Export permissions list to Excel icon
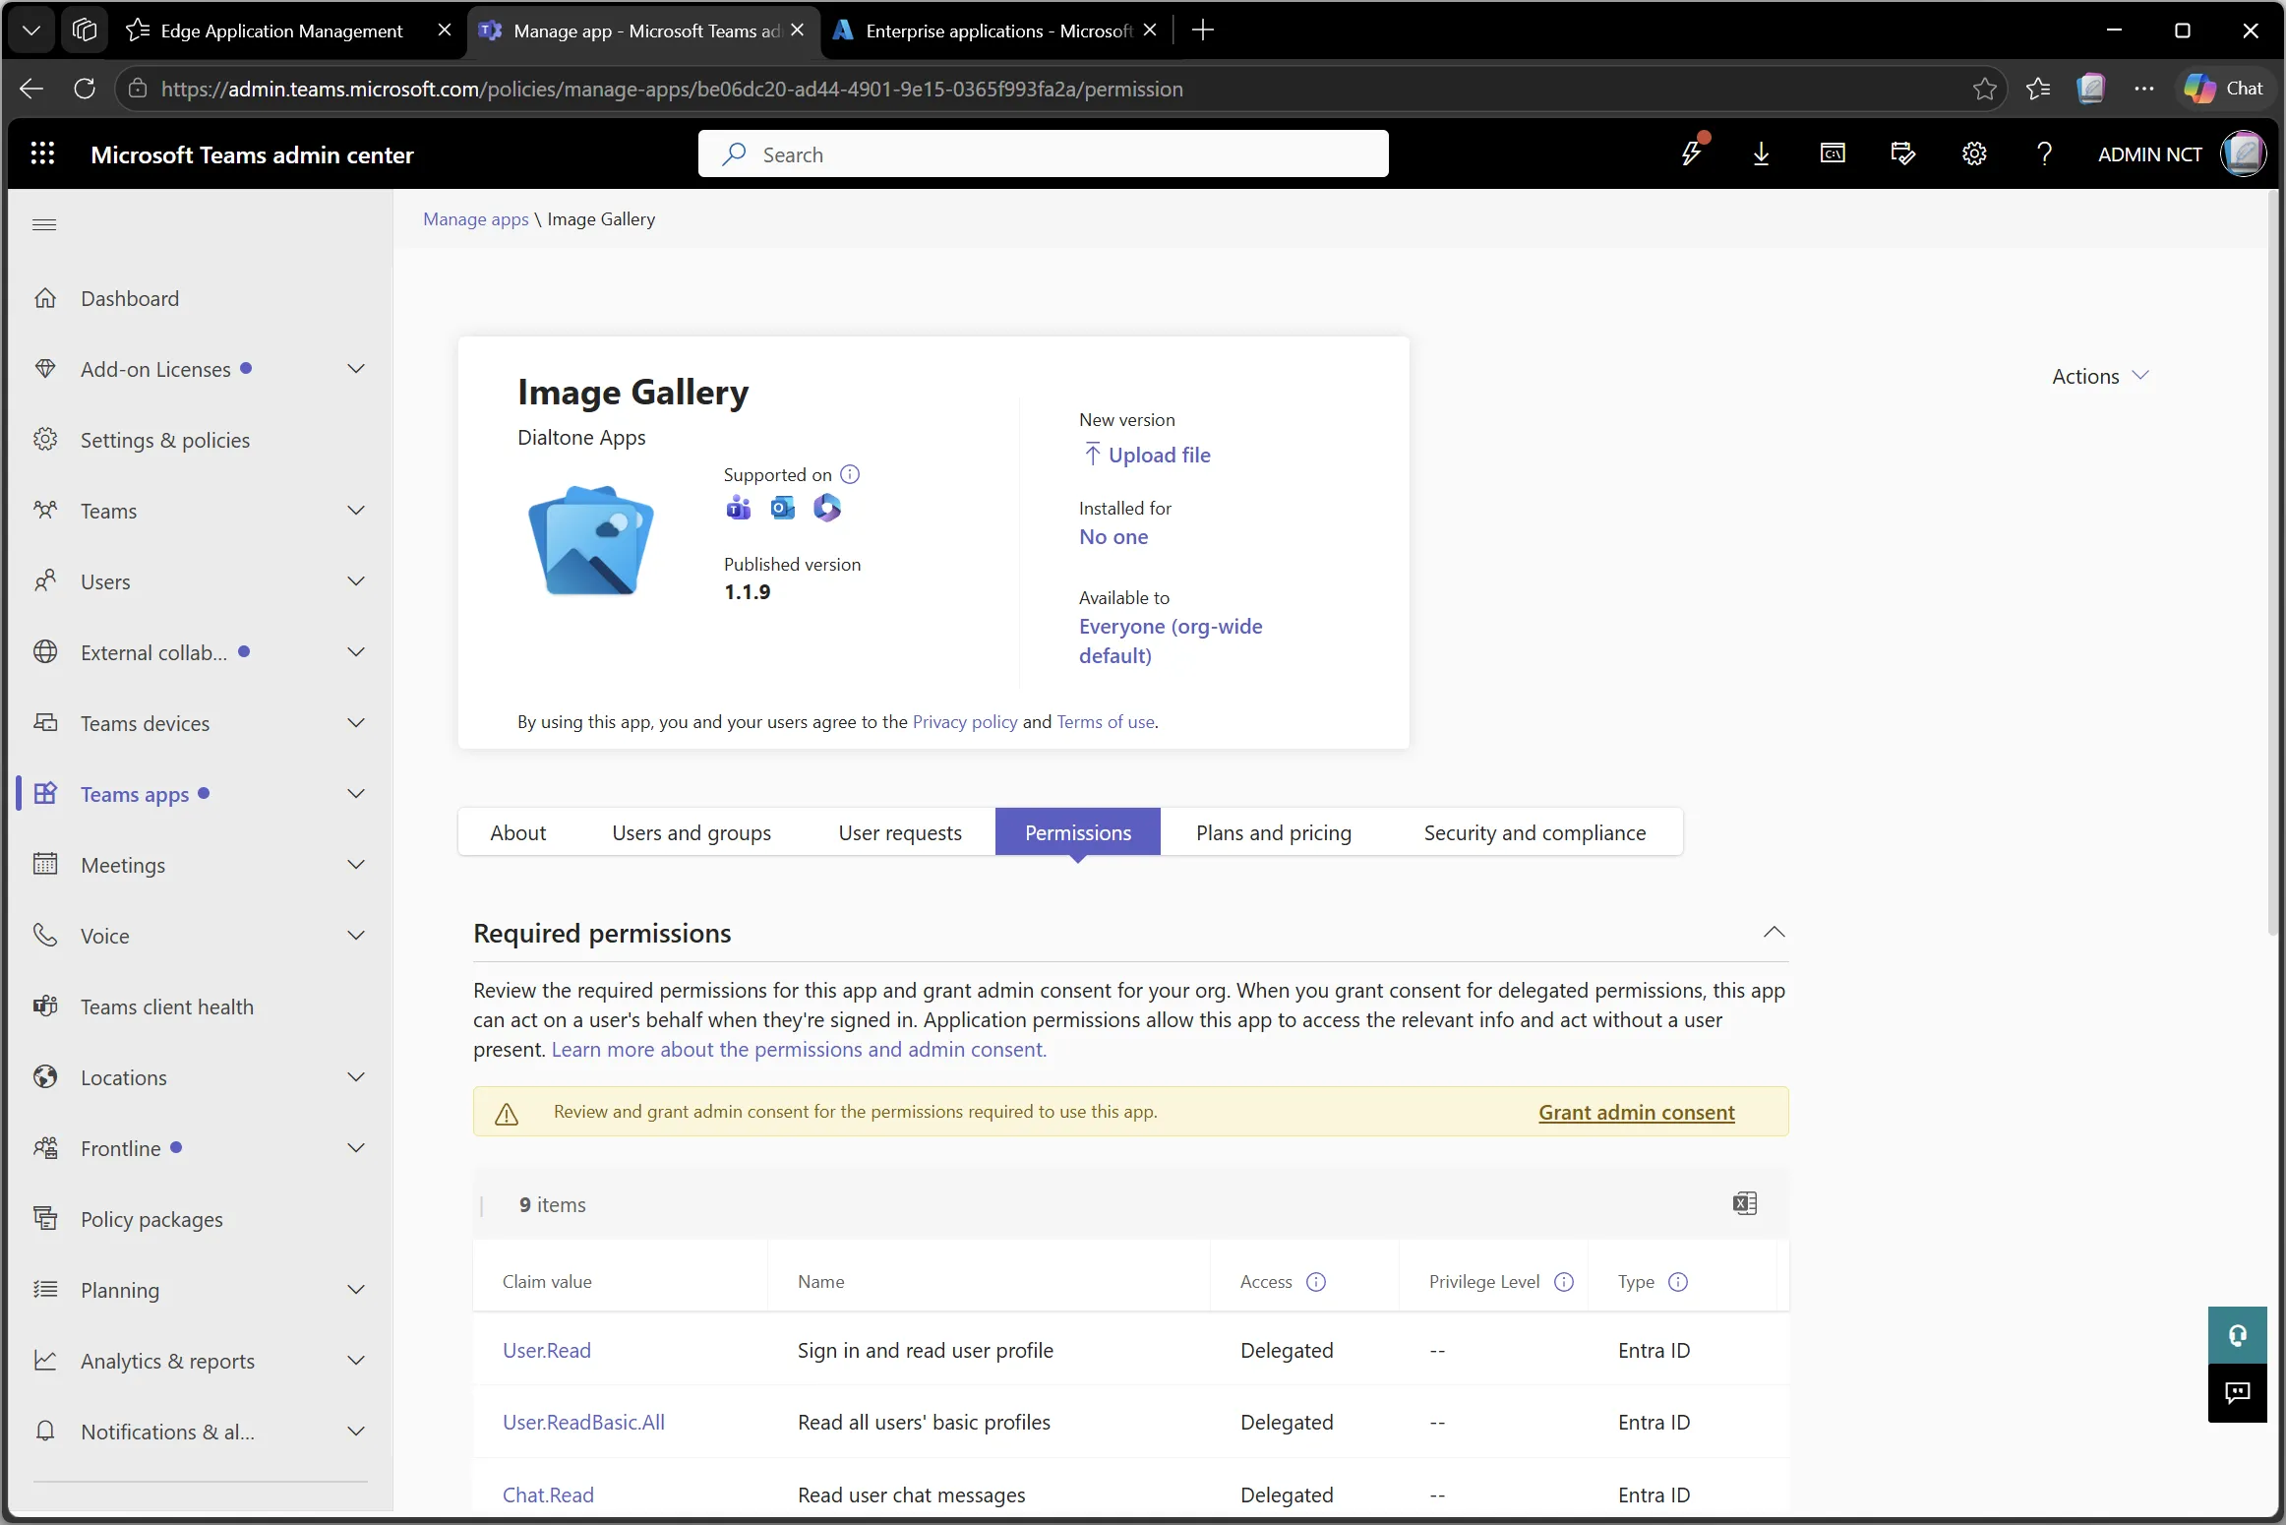 pos(1745,1203)
